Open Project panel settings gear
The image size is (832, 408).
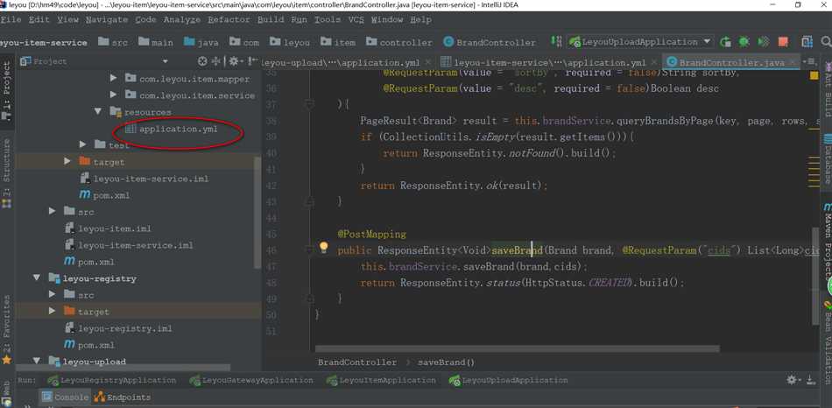click(235, 61)
